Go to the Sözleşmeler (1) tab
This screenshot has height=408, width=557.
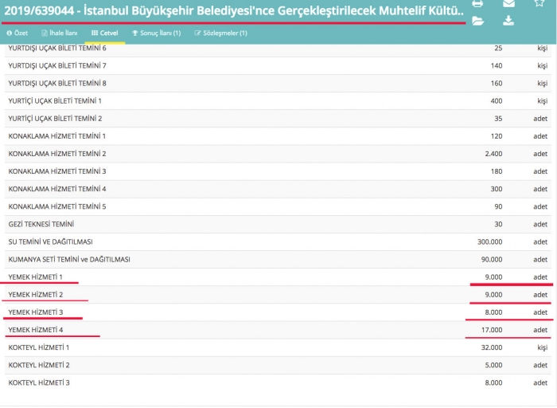click(x=221, y=33)
